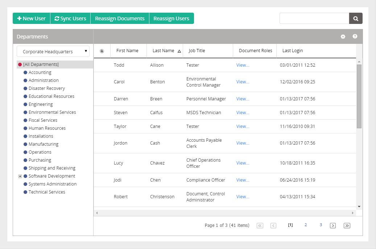
Task: Click the previous page arrow
Action: click(x=273, y=225)
